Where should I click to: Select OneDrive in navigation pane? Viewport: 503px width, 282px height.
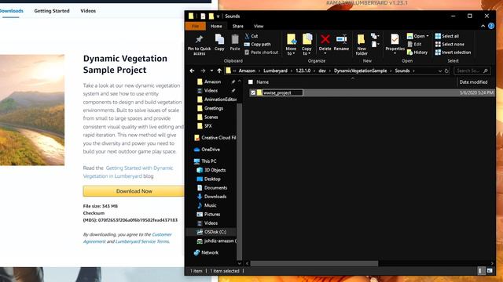pyautogui.click(x=207, y=150)
